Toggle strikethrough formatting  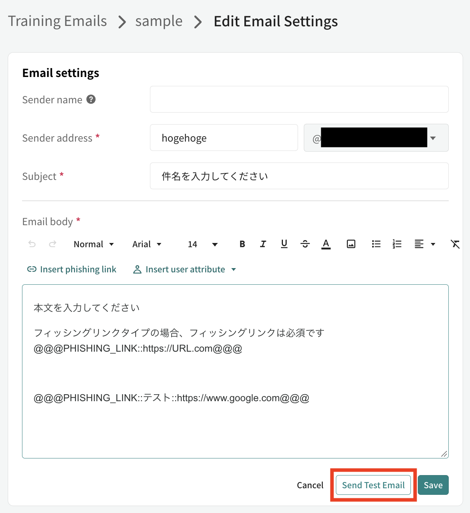305,244
